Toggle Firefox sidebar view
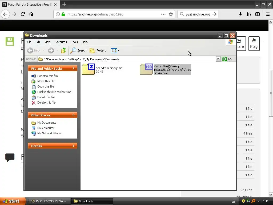The image size is (273, 205). pyautogui.click(x=258, y=14)
